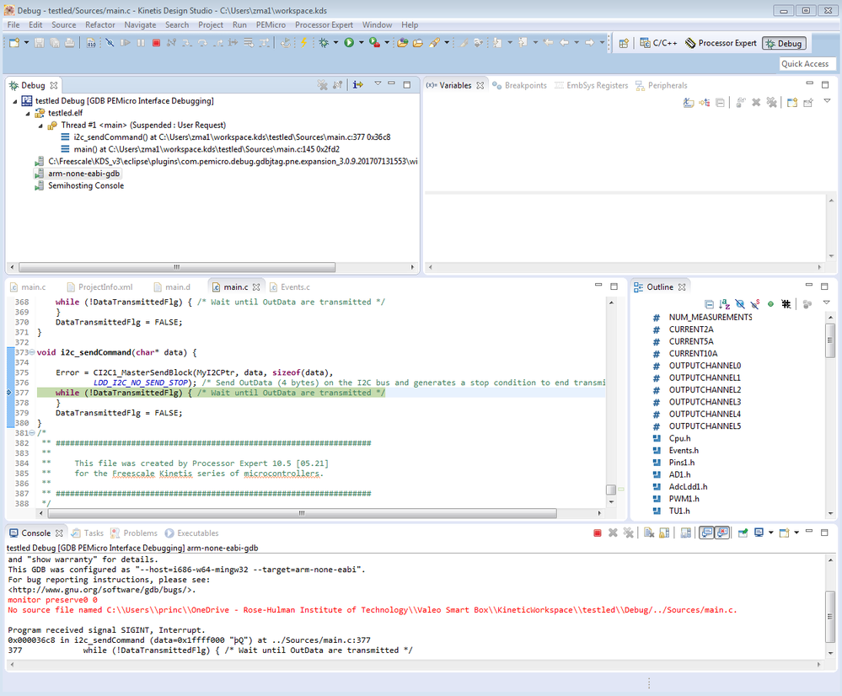Toggle Show Console When Standard Error Changes

[x=722, y=533]
